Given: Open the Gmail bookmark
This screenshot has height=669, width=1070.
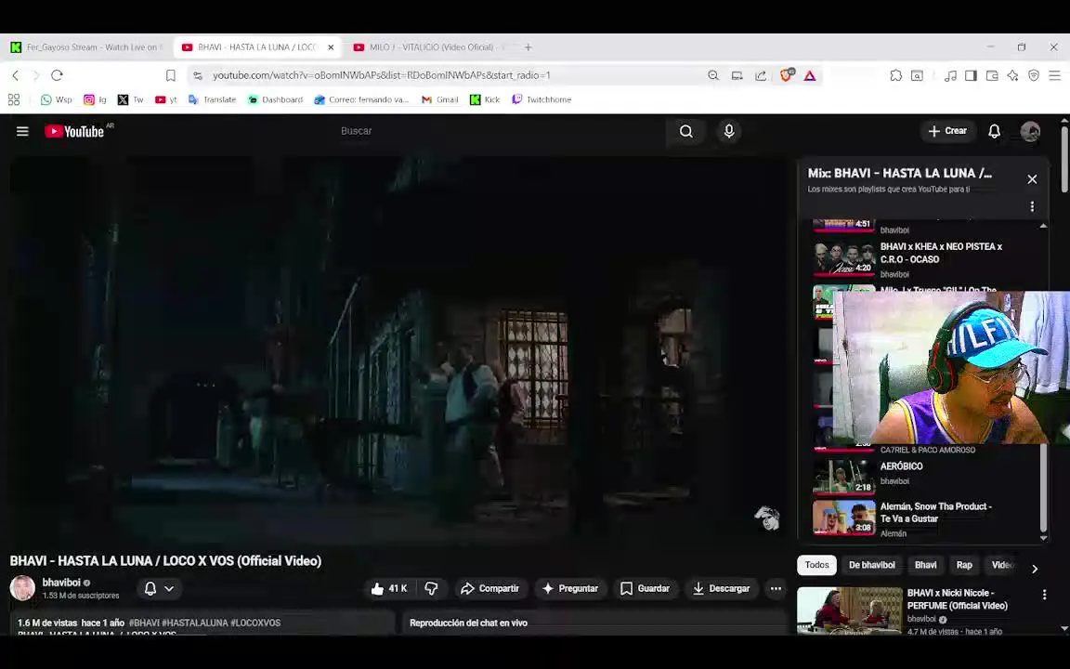Looking at the screenshot, I should pos(439,99).
